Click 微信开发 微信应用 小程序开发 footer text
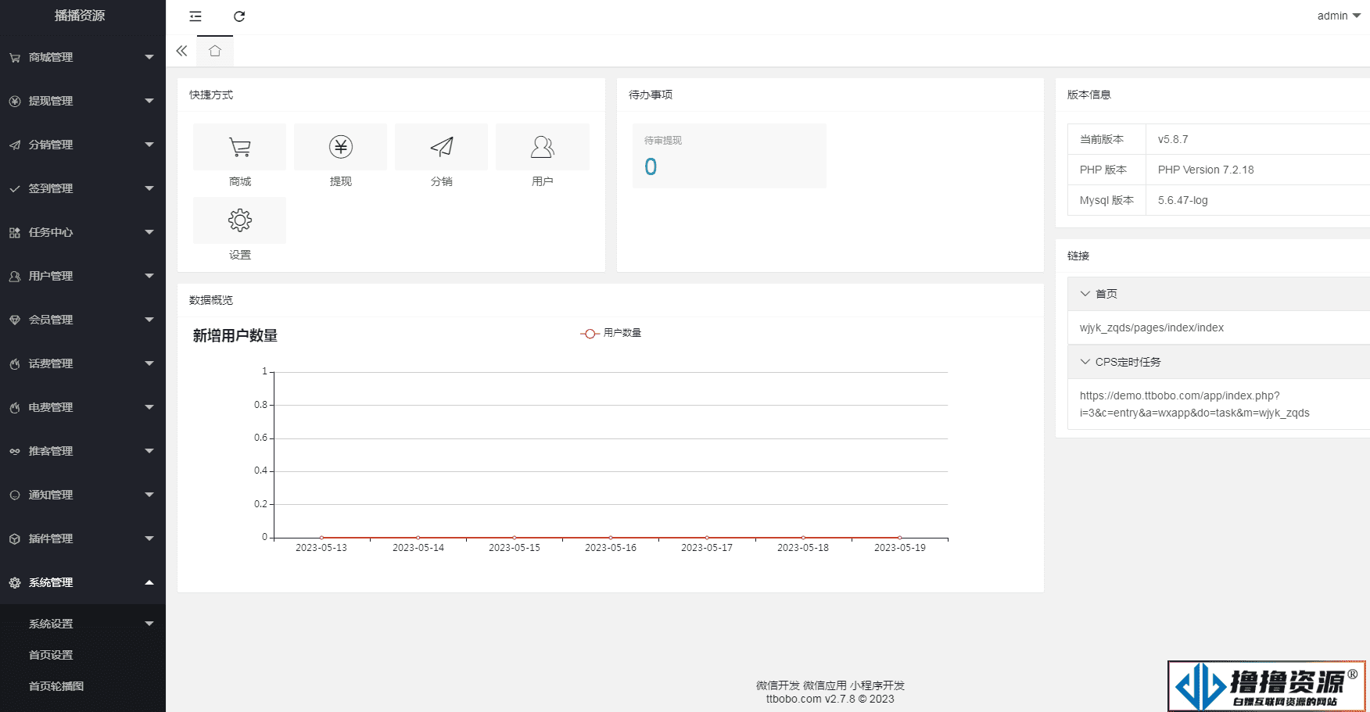This screenshot has height=712, width=1370. point(830,685)
